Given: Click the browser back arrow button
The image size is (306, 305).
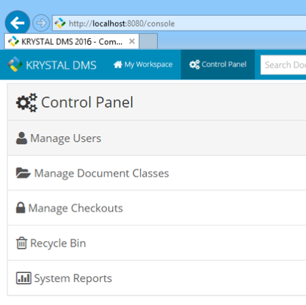Looking at the screenshot, I should (18, 22).
